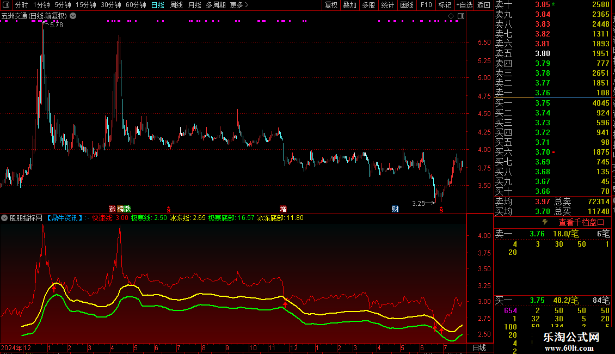615x354 pixels.
Task: Click the 卖十 ask row at 3.85
Action: [x=552, y=5]
